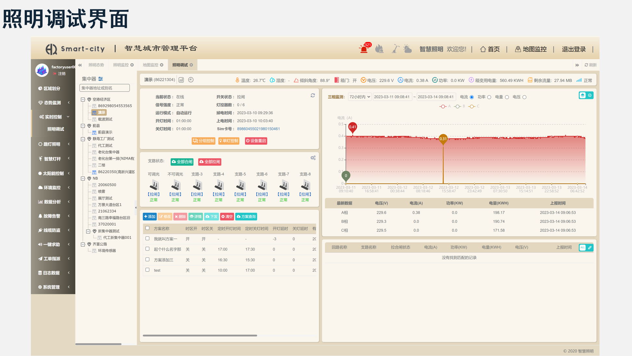
Task: Open the chart icon next to 演示 (86221304)
Action: click(181, 80)
